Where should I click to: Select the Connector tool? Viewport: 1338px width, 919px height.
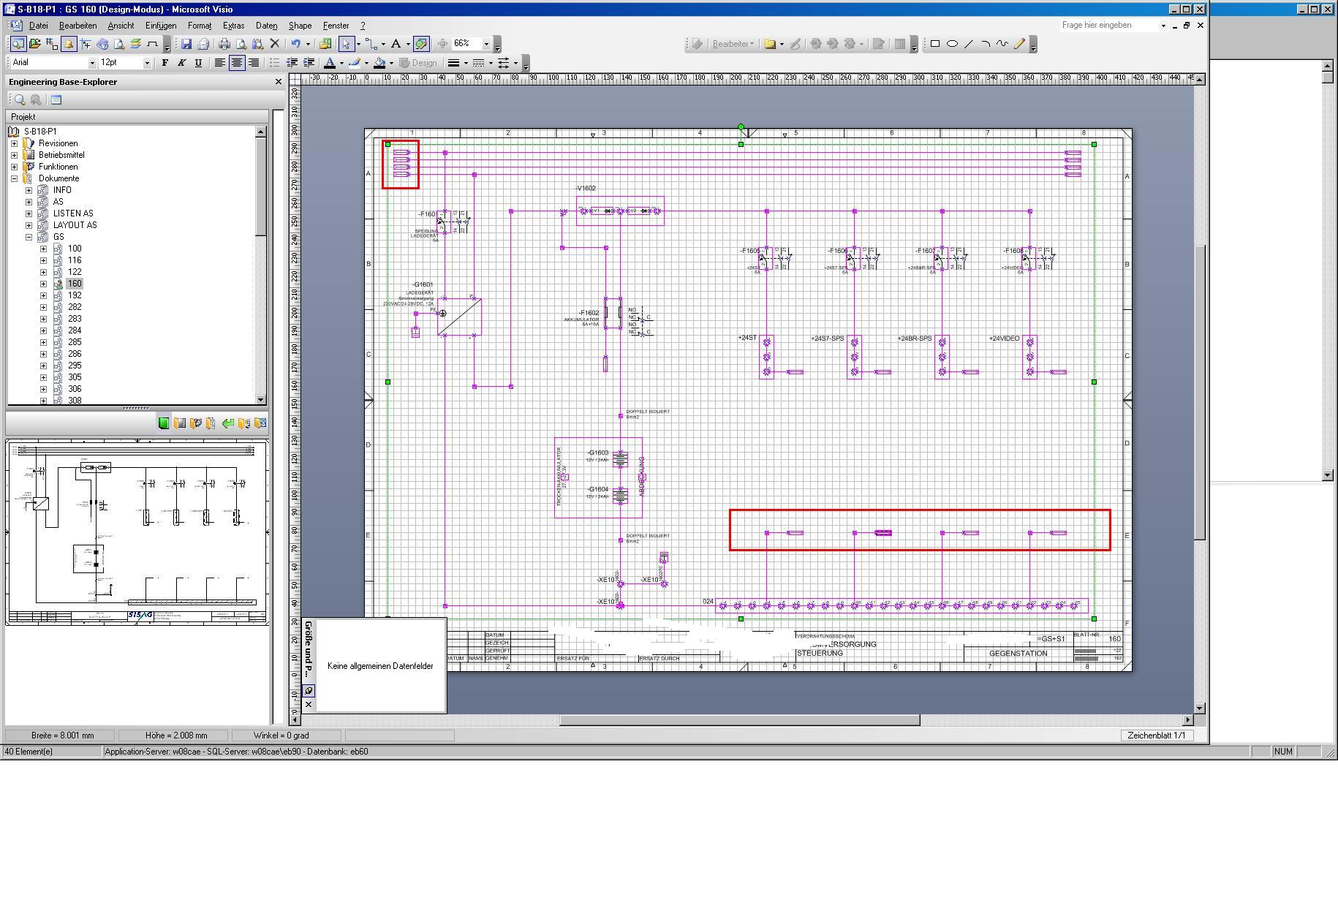click(x=372, y=44)
